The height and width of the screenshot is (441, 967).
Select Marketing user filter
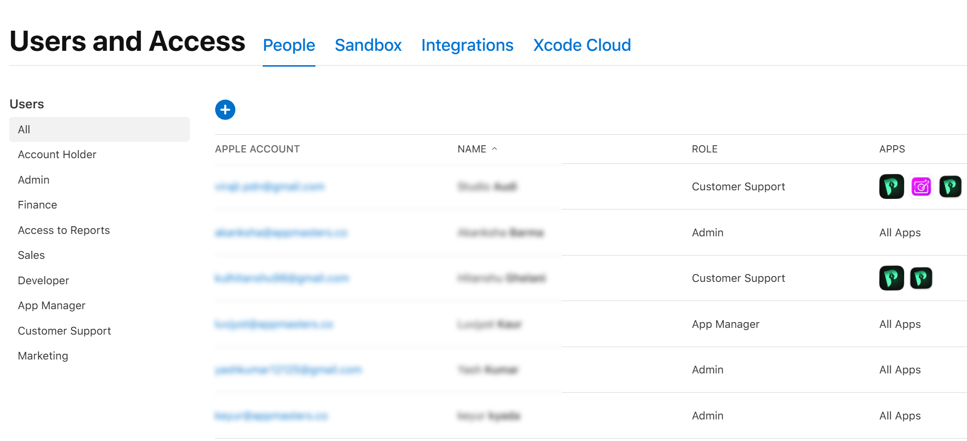43,356
